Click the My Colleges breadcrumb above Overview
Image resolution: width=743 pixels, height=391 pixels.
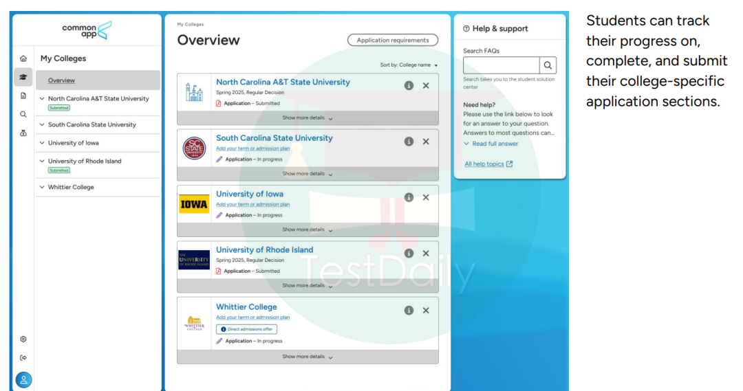coord(191,24)
